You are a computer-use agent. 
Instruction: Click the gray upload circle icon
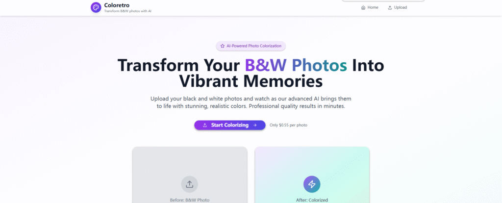coord(190,184)
